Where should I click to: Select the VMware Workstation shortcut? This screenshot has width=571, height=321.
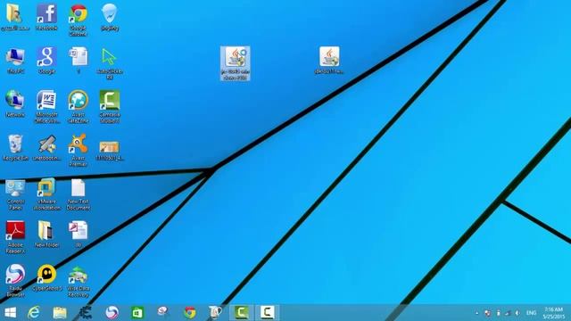coord(46,193)
